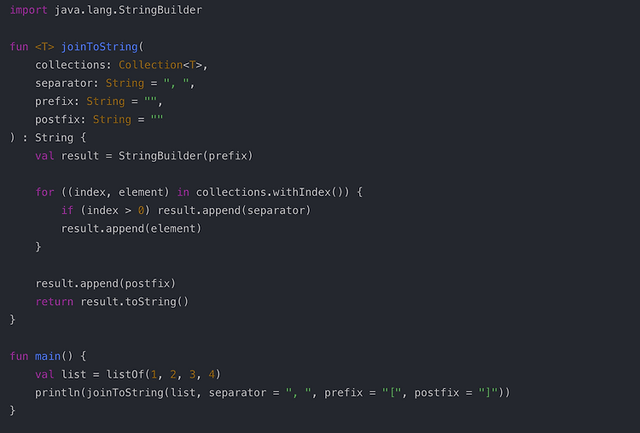Click the Collection<T> parameter type

click(x=160, y=65)
